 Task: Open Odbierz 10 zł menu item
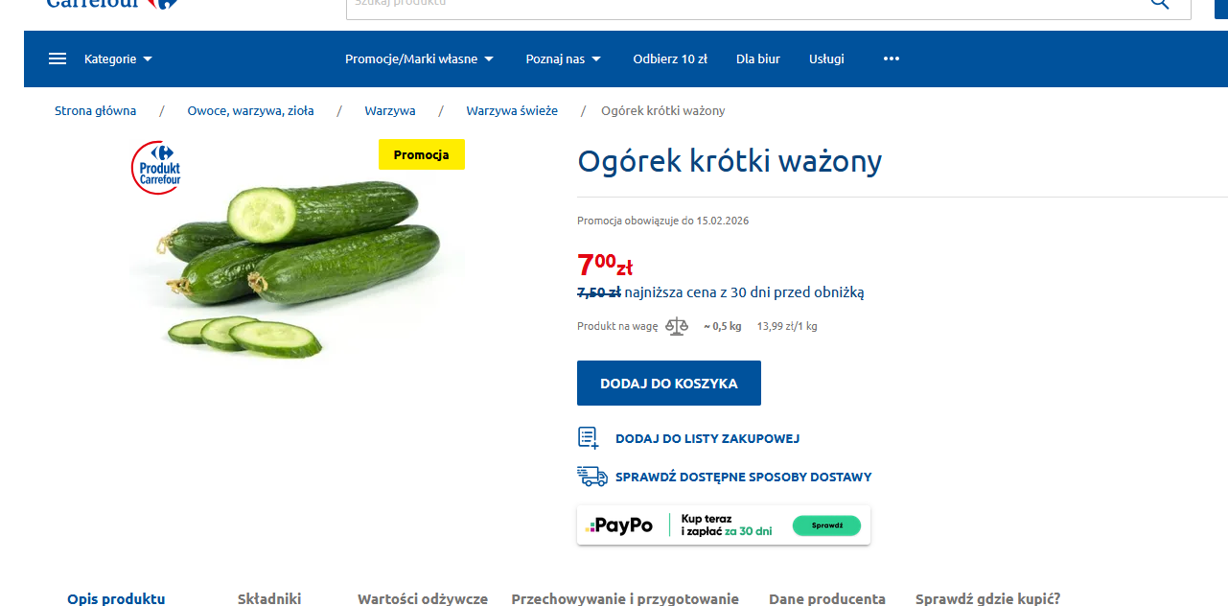coord(670,58)
